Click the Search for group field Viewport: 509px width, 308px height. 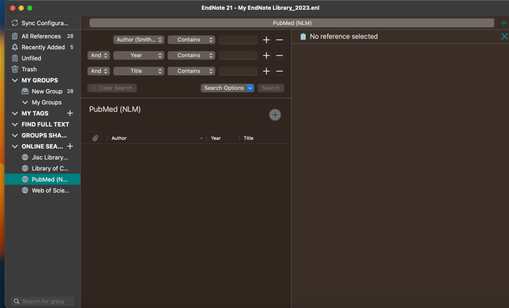tap(42, 301)
